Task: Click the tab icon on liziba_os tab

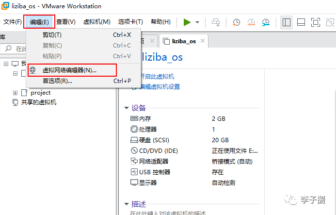Action: point(166,41)
